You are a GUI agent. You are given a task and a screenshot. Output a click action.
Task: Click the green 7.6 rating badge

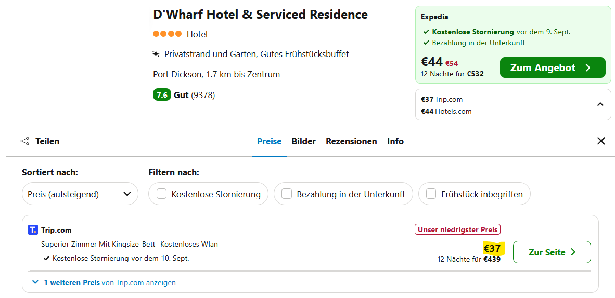[162, 95]
